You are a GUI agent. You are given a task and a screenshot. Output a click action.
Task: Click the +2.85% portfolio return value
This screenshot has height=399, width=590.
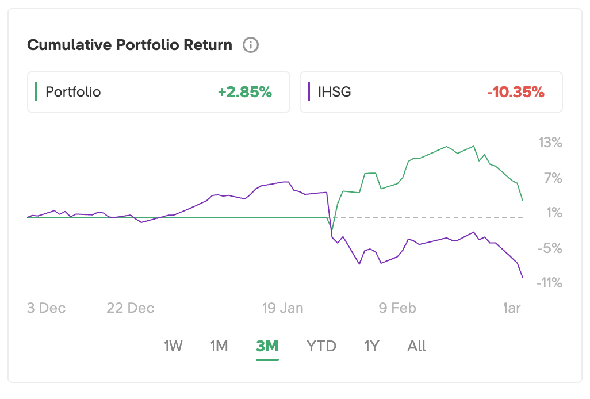coord(244,92)
